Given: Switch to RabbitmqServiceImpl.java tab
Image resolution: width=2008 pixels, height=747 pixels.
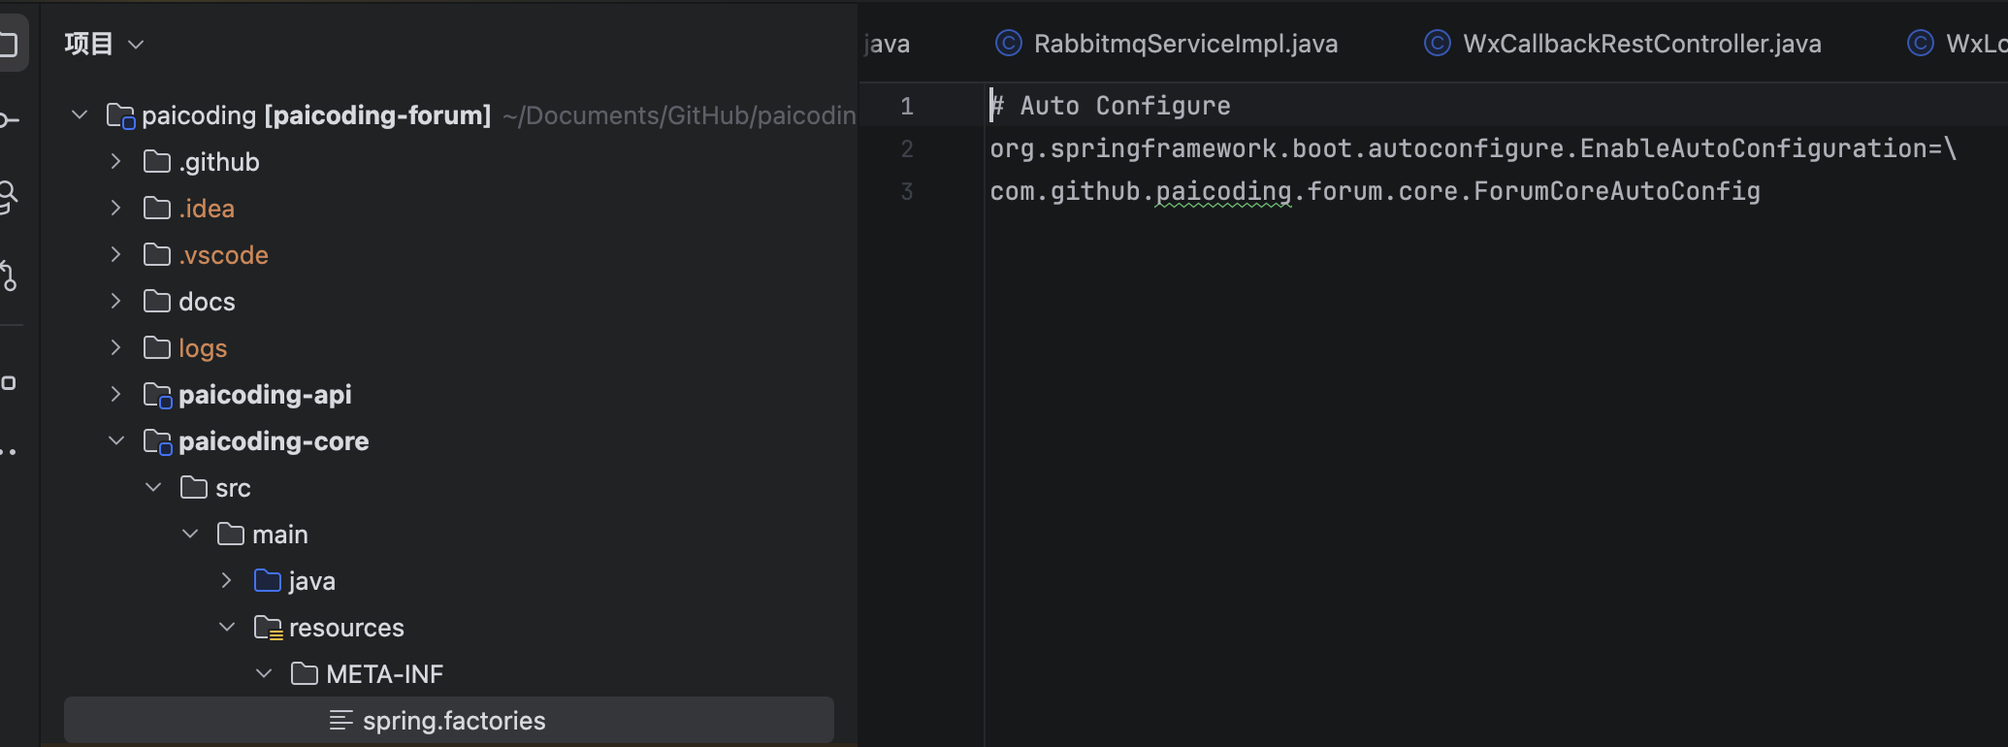Looking at the screenshot, I should click(x=1184, y=44).
